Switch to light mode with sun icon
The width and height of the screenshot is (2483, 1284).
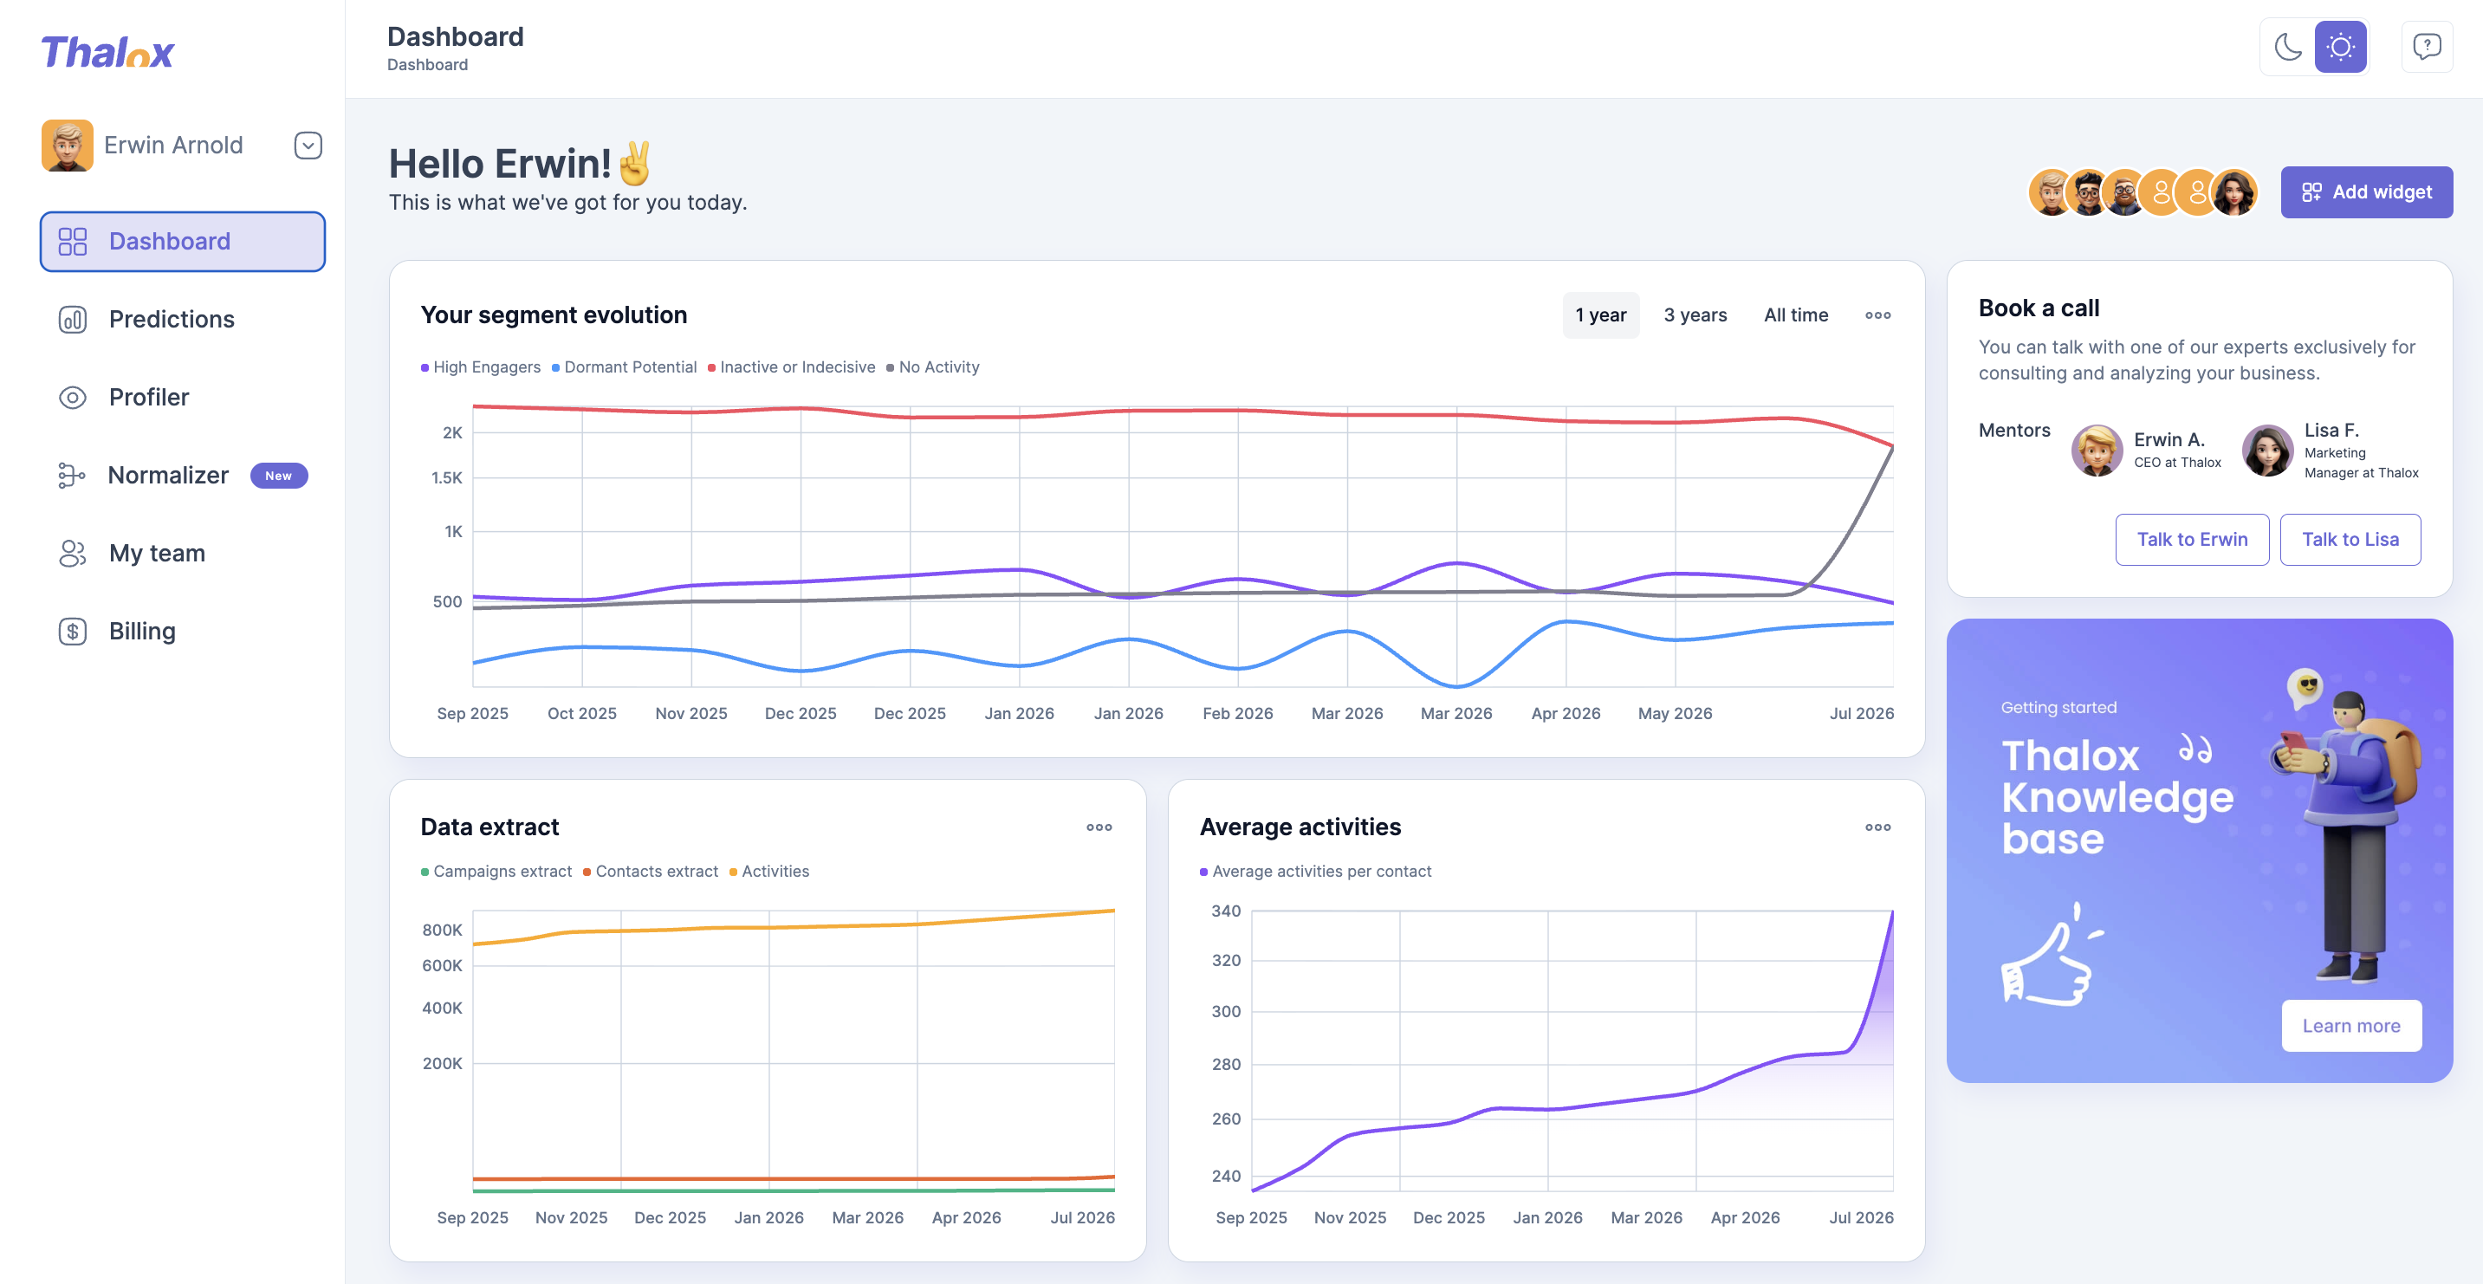(x=2340, y=46)
